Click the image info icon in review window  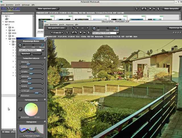(67, 33)
